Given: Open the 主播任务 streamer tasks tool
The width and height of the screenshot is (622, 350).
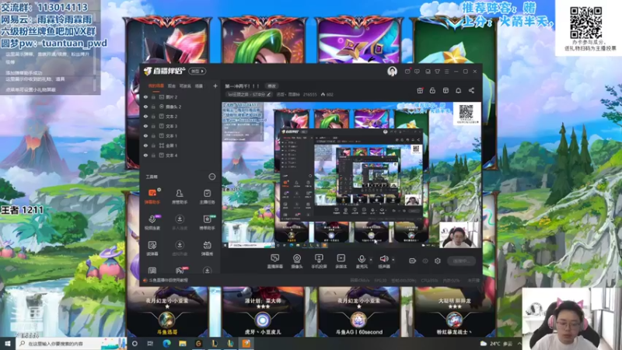Looking at the screenshot, I should (x=207, y=196).
